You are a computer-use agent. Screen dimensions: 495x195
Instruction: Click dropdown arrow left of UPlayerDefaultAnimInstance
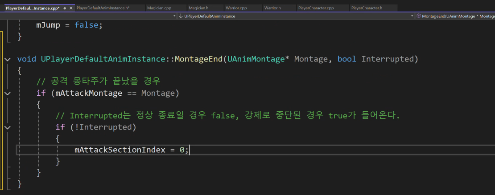[x=174, y=16]
